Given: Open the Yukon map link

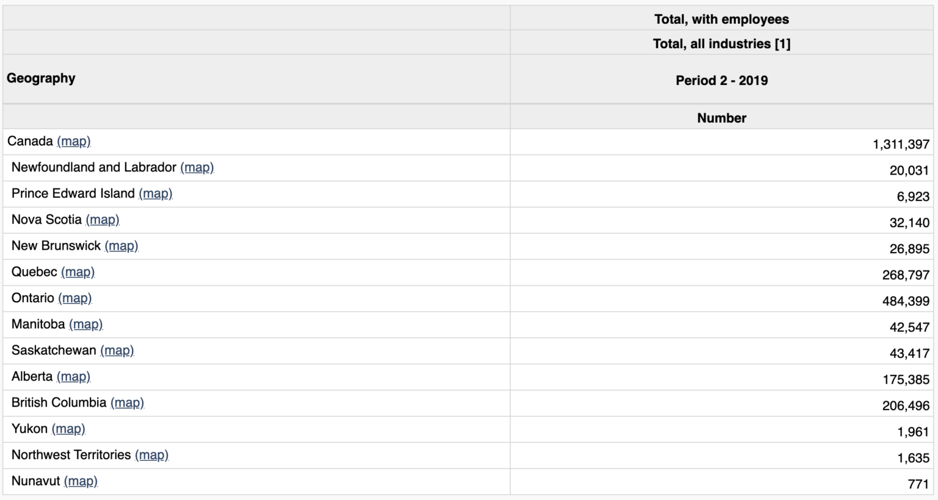Looking at the screenshot, I should point(68,429).
